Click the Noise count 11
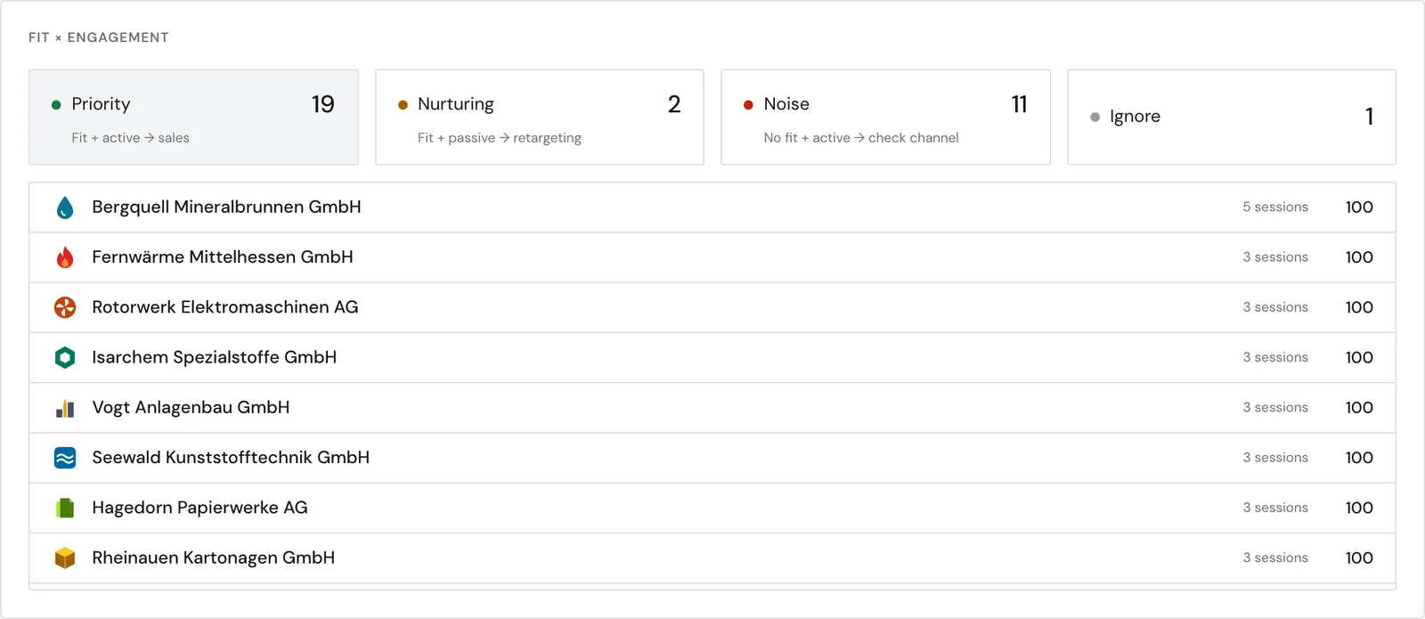This screenshot has width=1425, height=619. (x=1020, y=104)
